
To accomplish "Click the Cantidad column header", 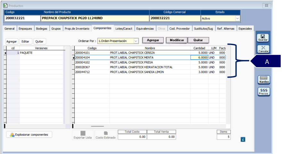I will (x=199, y=48).
